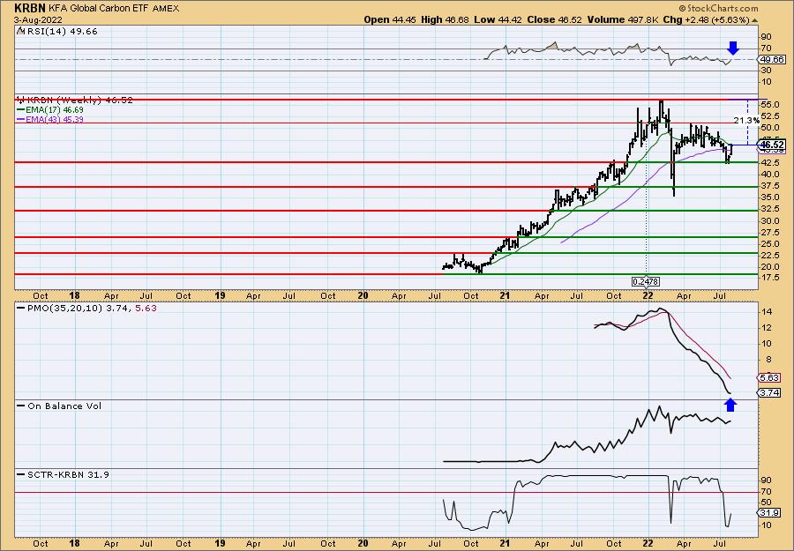Select the 3-Aug-2022 chart date
Image resolution: width=794 pixels, height=551 pixels.
[39, 20]
